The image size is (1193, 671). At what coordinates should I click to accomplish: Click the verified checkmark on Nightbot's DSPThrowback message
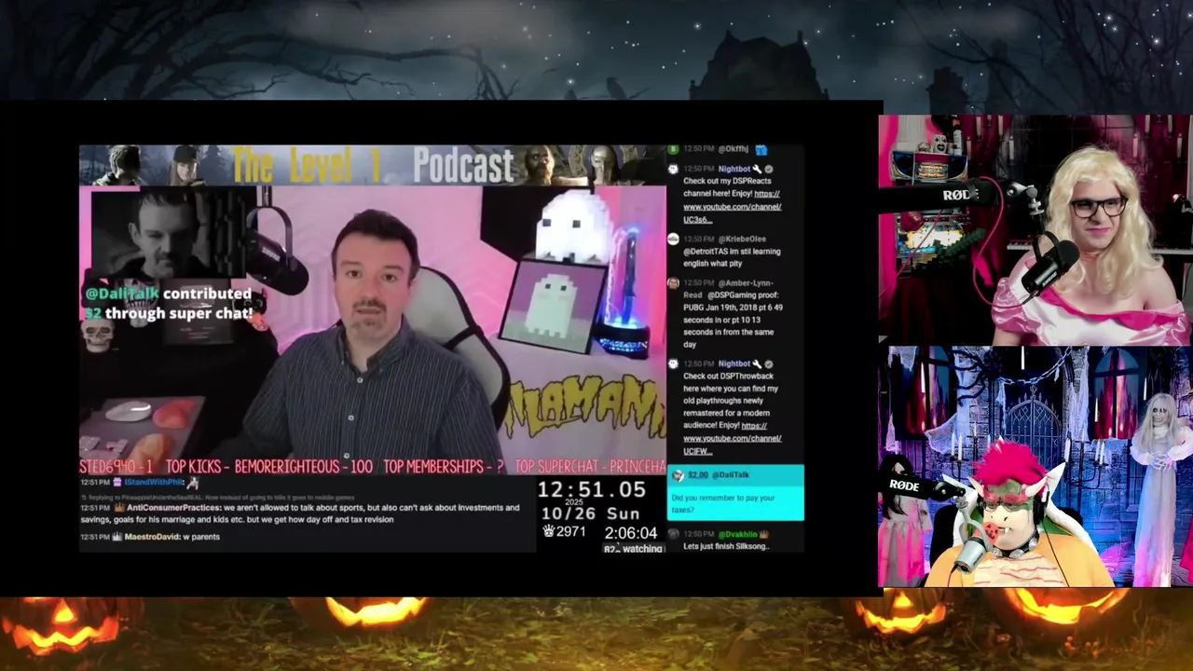[769, 364]
